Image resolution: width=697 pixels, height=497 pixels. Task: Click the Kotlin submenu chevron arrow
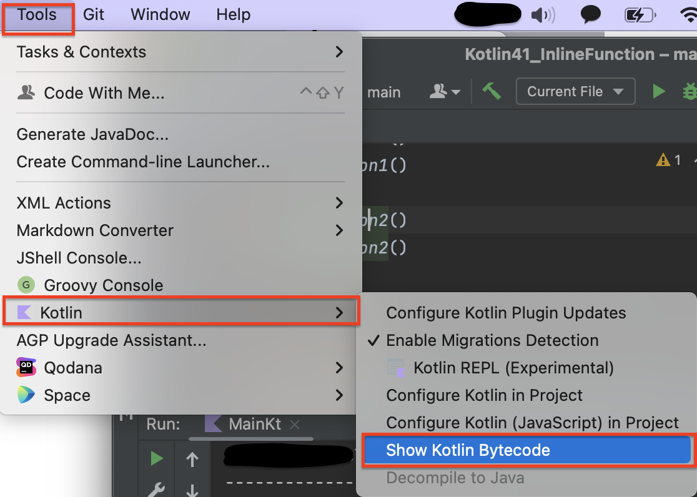coord(340,313)
